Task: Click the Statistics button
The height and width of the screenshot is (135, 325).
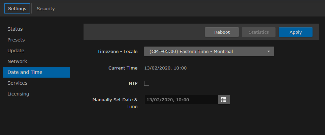Action: [259, 32]
